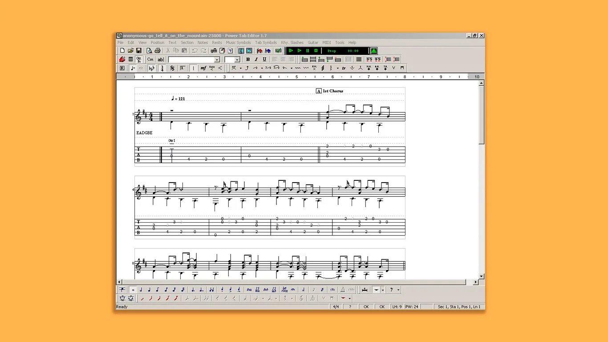Play from the beginning with first green play button
This screenshot has width=608, height=342.
click(291, 50)
